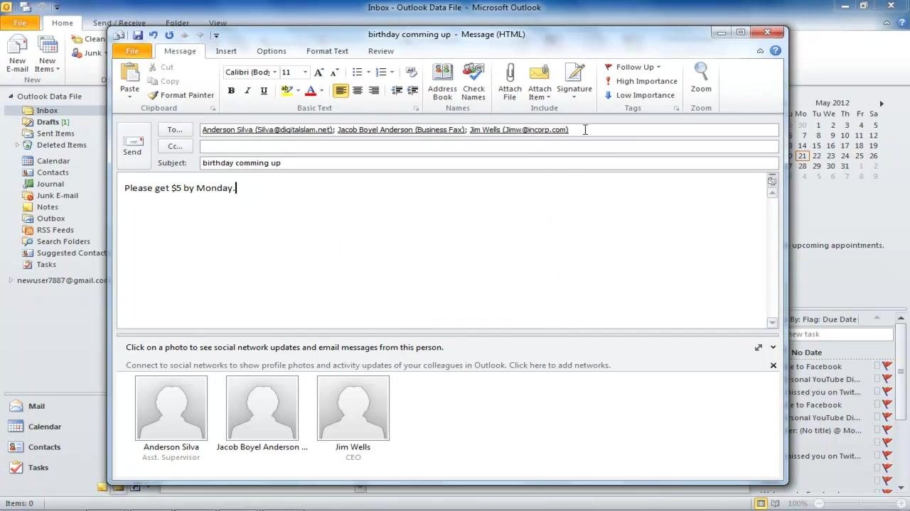910x511 pixels.
Task: Click Format Painter
Action: pyautogui.click(x=181, y=95)
